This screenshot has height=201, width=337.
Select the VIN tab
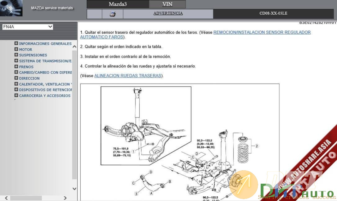168,4
